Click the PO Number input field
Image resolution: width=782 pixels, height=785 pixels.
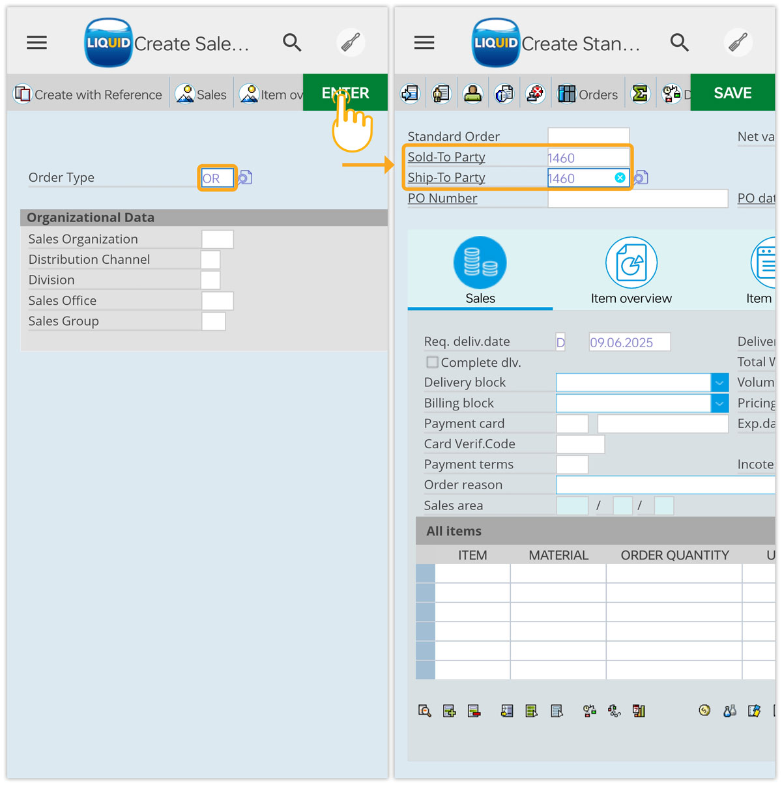638,199
